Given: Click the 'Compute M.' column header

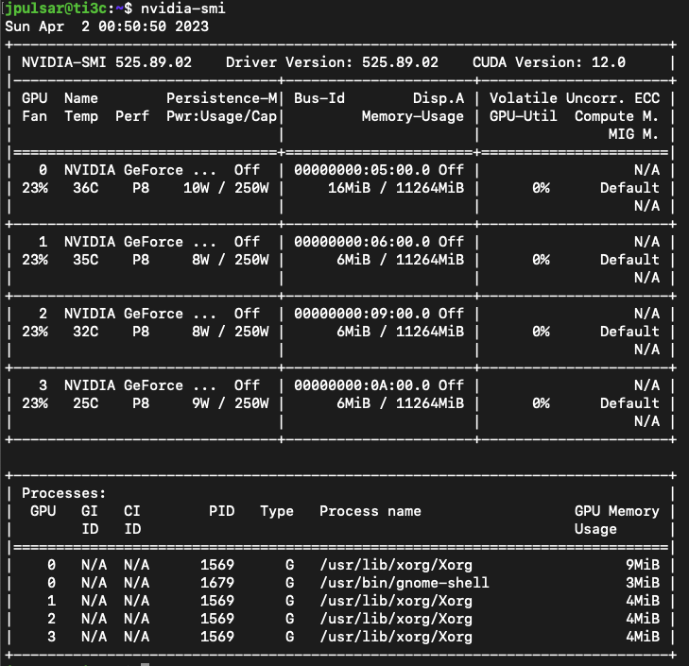Looking at the screenshot, I should point(616,116).
